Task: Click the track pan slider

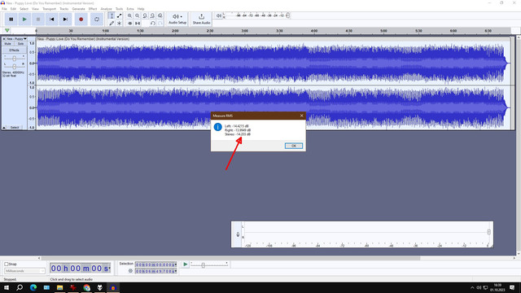Action: 15,67
